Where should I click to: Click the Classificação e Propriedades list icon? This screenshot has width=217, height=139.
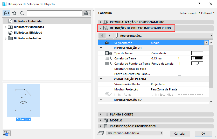click(106, 126)
